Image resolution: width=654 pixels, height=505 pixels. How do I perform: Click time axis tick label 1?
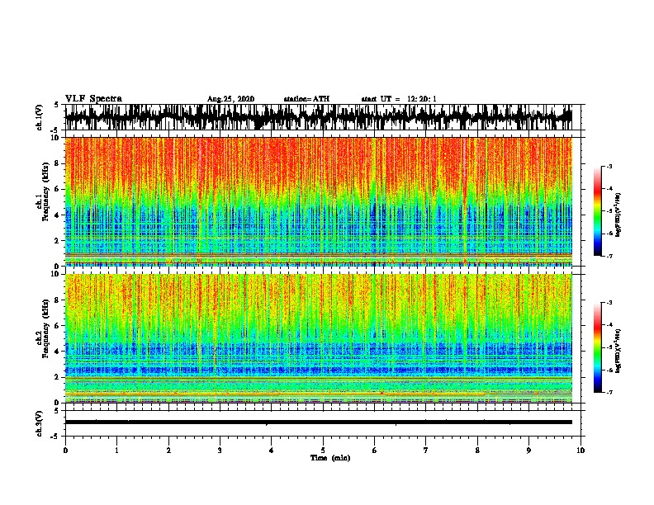[x=116, y=451]
